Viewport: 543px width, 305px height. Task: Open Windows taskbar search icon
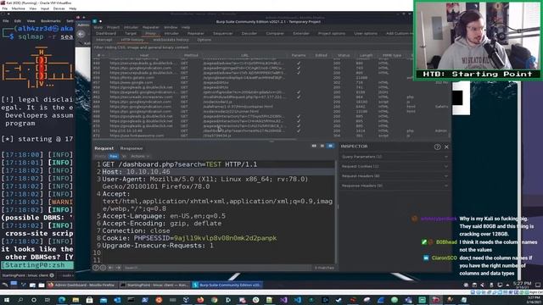click(20, 300)
